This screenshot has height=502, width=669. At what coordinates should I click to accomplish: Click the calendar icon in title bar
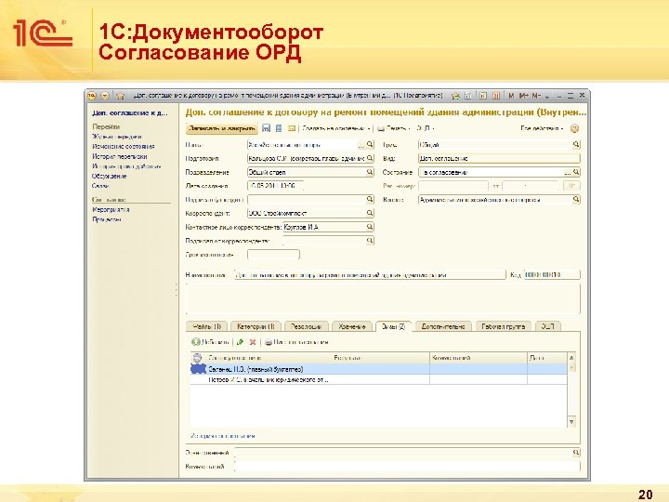tap(496, 96)
